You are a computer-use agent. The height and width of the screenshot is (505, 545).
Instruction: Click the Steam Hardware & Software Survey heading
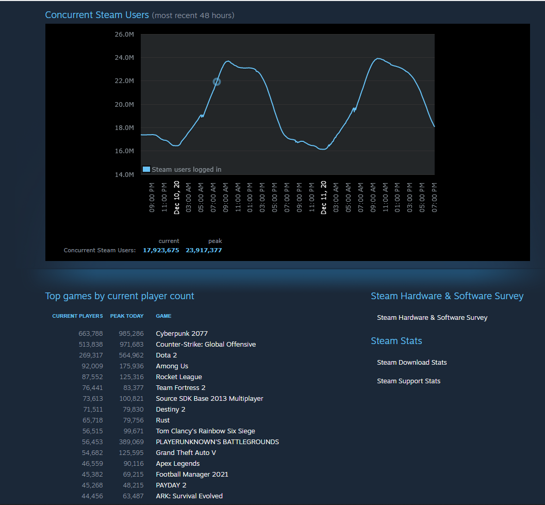pyautogui.click(x=447, y=296)
